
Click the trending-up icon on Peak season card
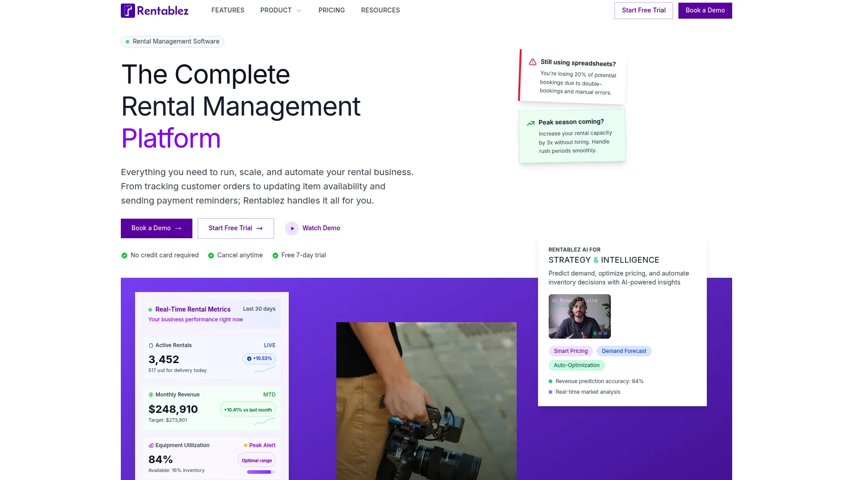(x=530, y=123)
